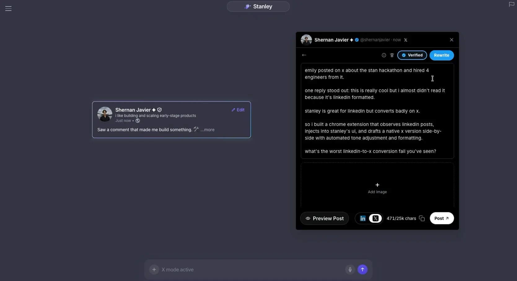Image resolution: width=517 pixels, height=281 pixels.
Task: Click the Preview Post button
Action: [324, 218]
